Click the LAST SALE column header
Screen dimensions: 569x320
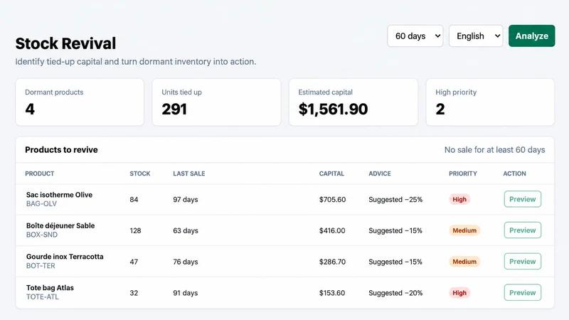pyautogui.click(x=189, y=174)
